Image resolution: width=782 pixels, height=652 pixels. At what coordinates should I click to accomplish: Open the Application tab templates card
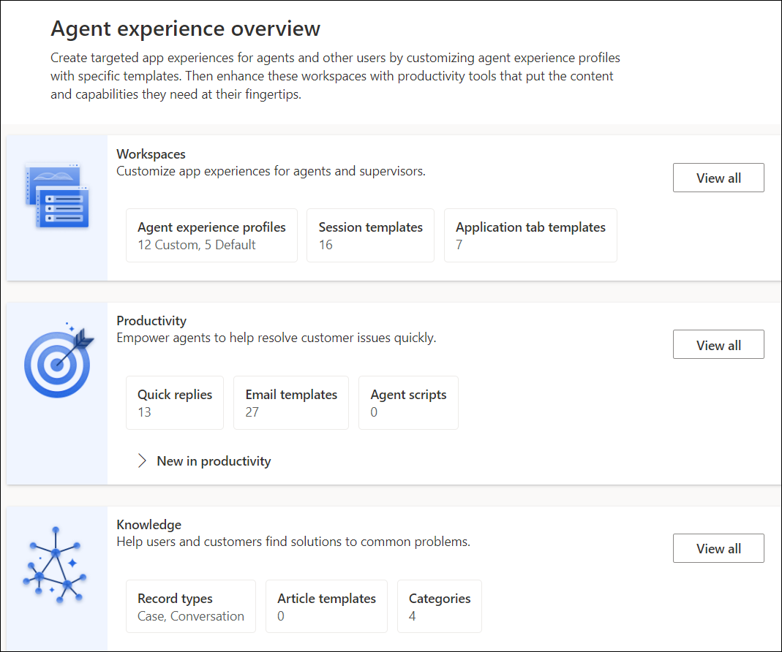tap(530, 235)
